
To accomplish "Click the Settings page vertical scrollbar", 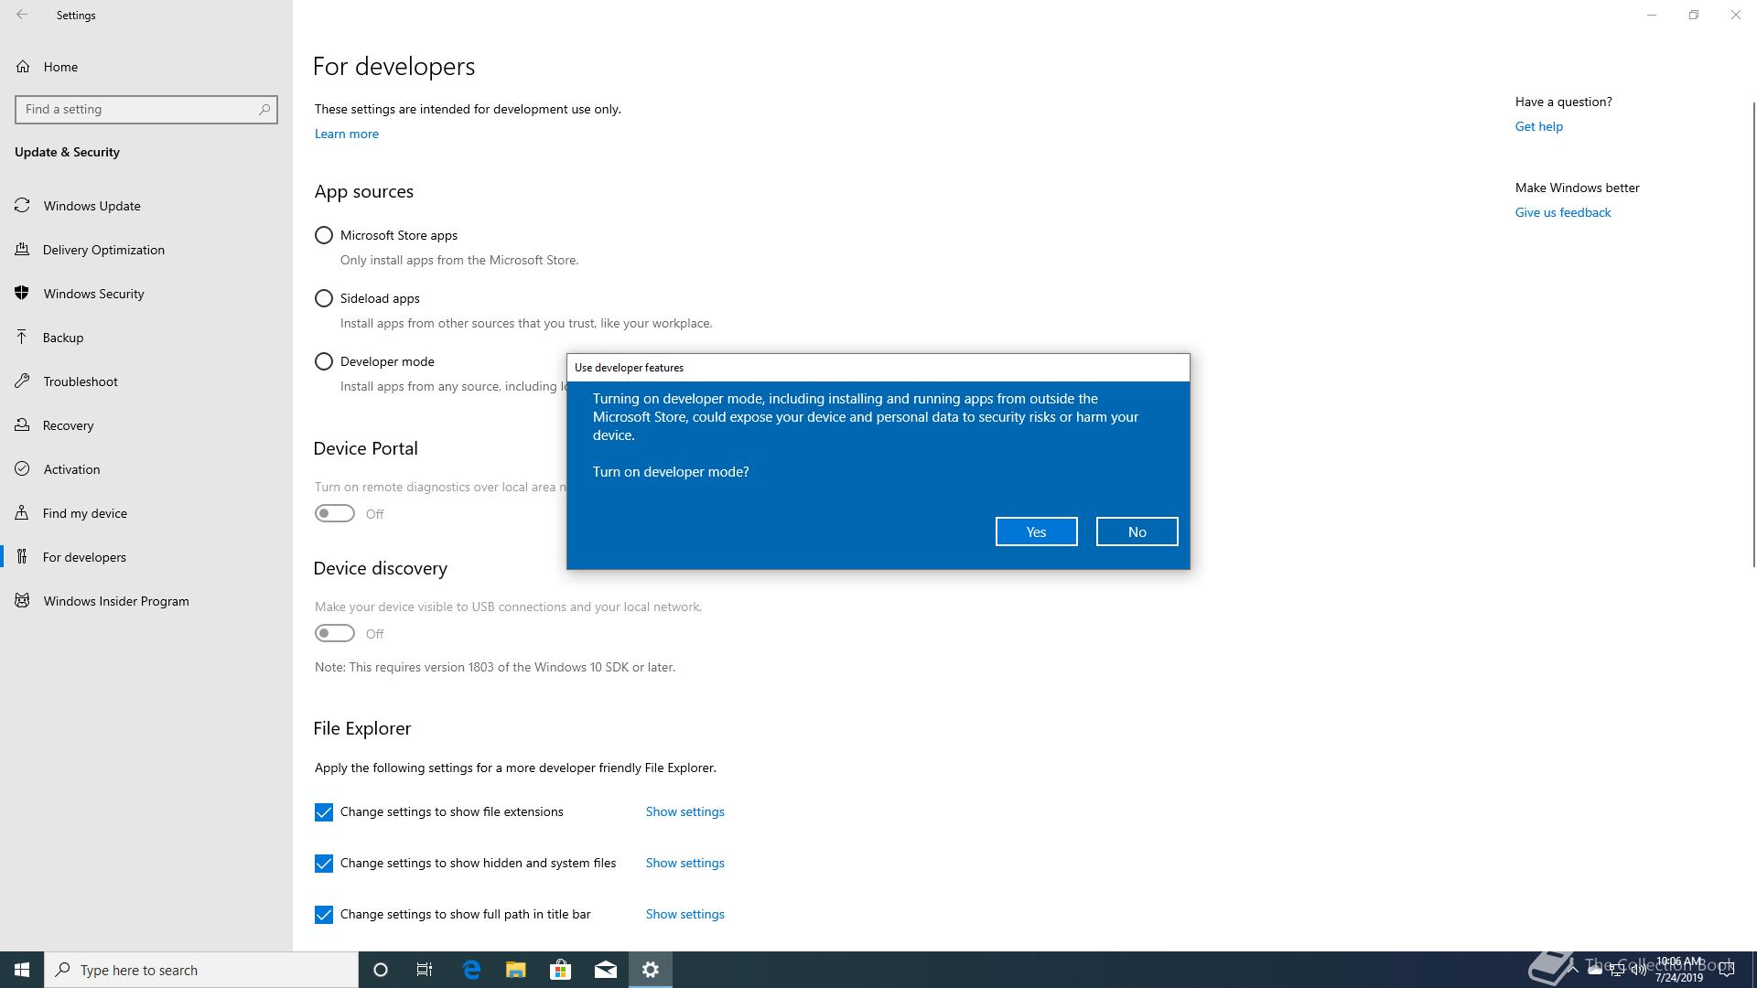I will tap(1753, 334).
